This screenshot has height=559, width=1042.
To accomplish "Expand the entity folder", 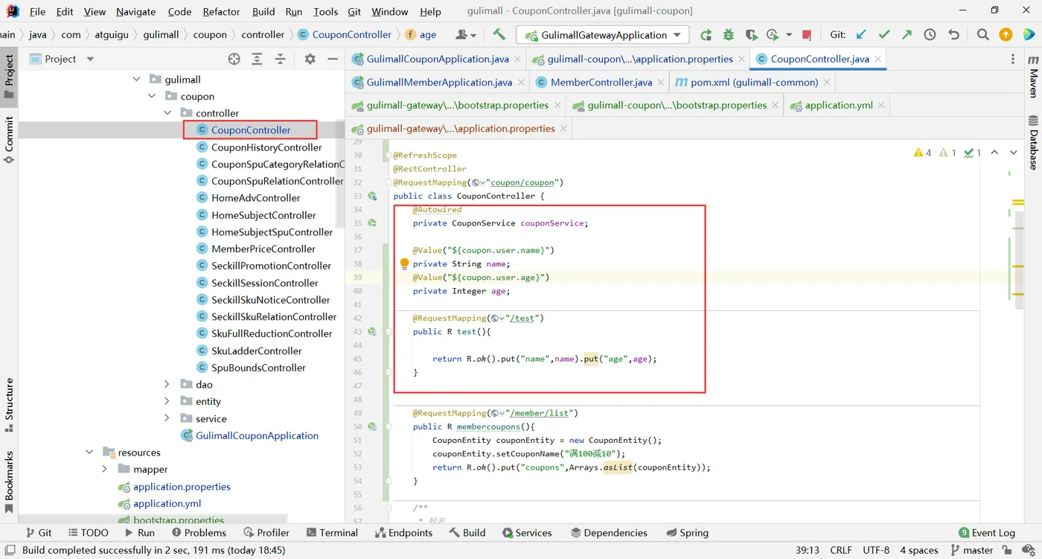I will tap(167, 401).
